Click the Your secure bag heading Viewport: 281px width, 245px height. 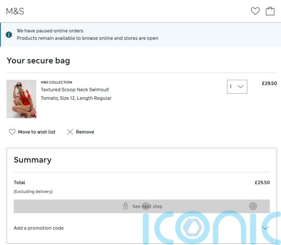(38, 61)
